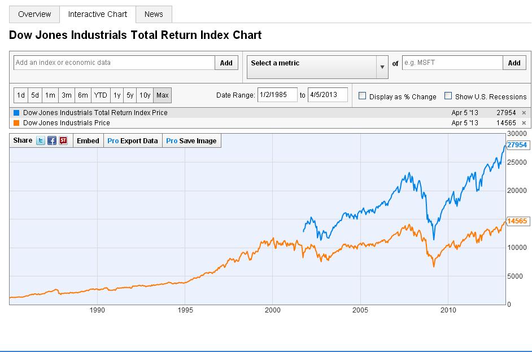Click the orange 14565 value flag on chart
Screen dimensions: 532x352
[518, 221]
